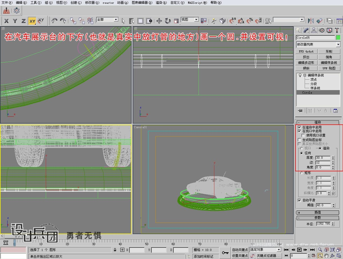Click the green object color swatch
The height and width of the screenshot is (259, 343).
coord(338,38)
